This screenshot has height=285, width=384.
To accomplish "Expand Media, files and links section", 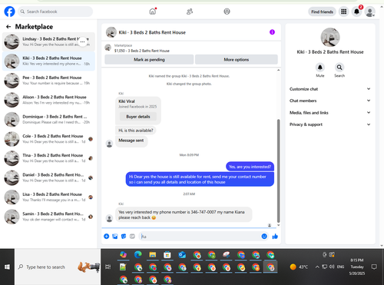I will point(330,113).
